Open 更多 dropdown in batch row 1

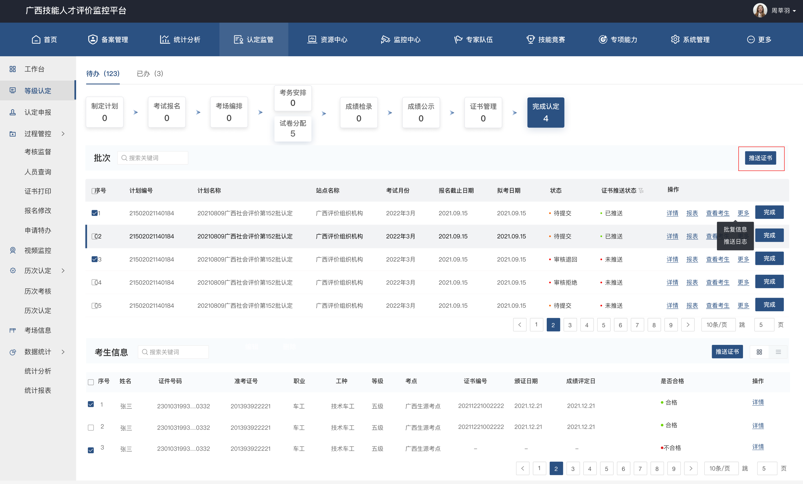pos(743,213)
